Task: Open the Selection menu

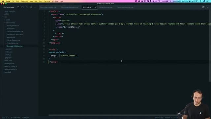Action: tap(24, 1)
